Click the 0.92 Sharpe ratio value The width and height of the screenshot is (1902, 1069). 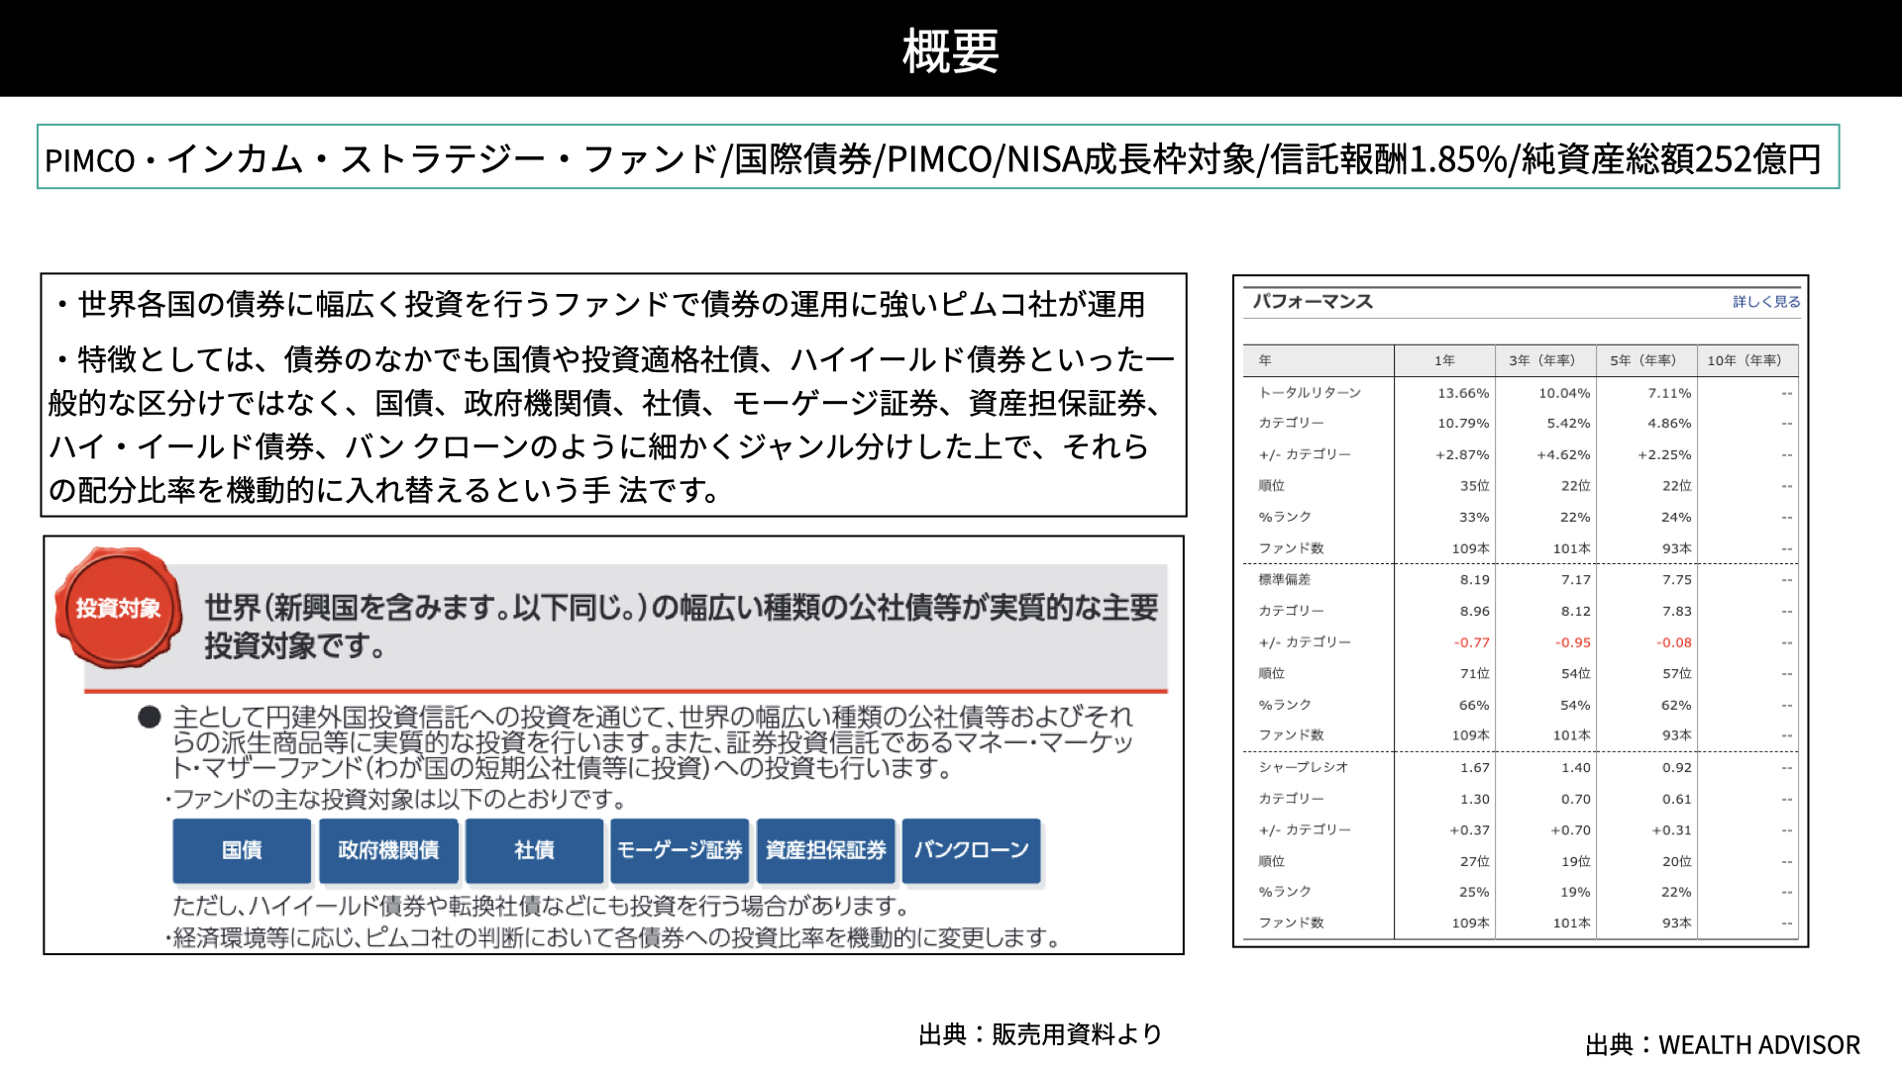click(x=1676, y=767)
